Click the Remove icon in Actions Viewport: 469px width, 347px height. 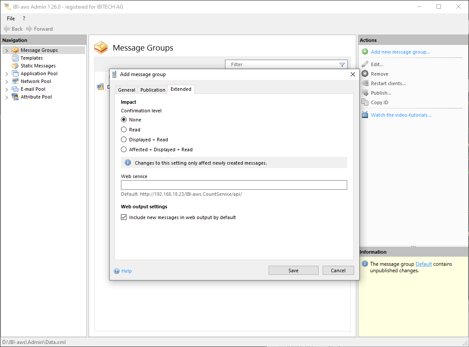tap(365, 74)
